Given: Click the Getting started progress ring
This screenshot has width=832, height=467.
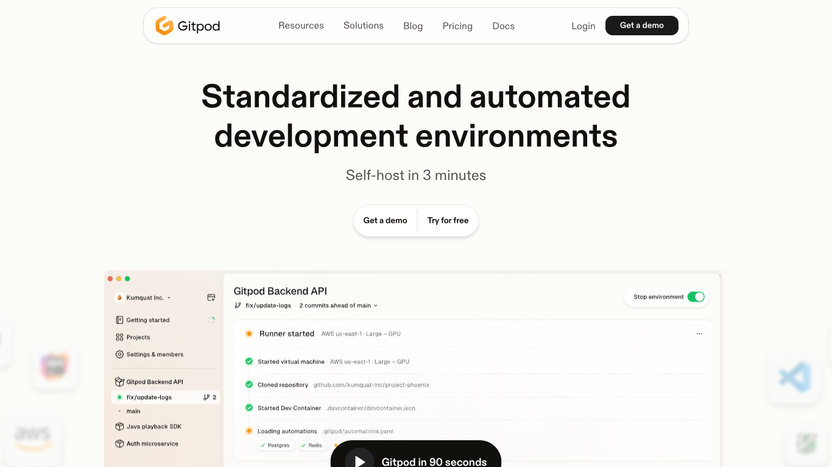Looking at the screenshot, I should (211, 320).
